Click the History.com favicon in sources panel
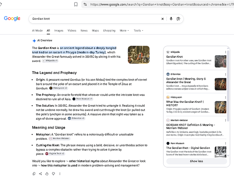 click(168, 97)
